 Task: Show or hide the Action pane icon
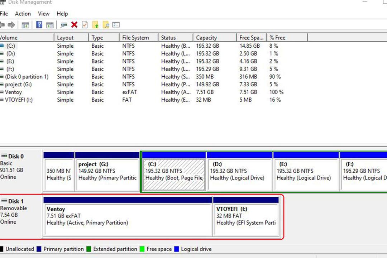(49, 25)
